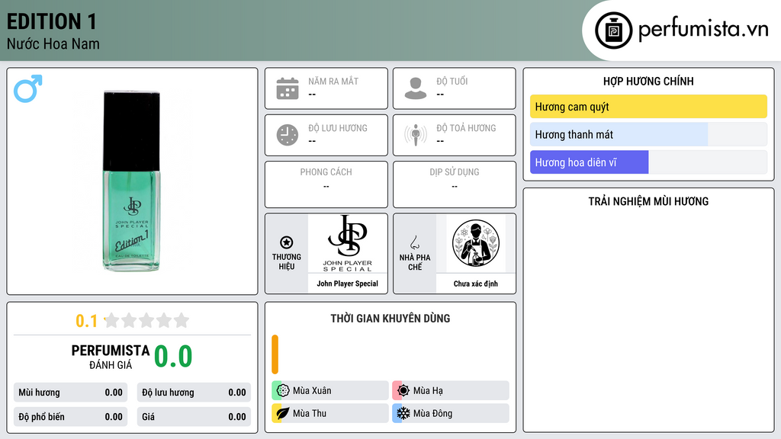Click the Phong cách info card
Viewport: 781px width, 439px height.
[326, 184]
